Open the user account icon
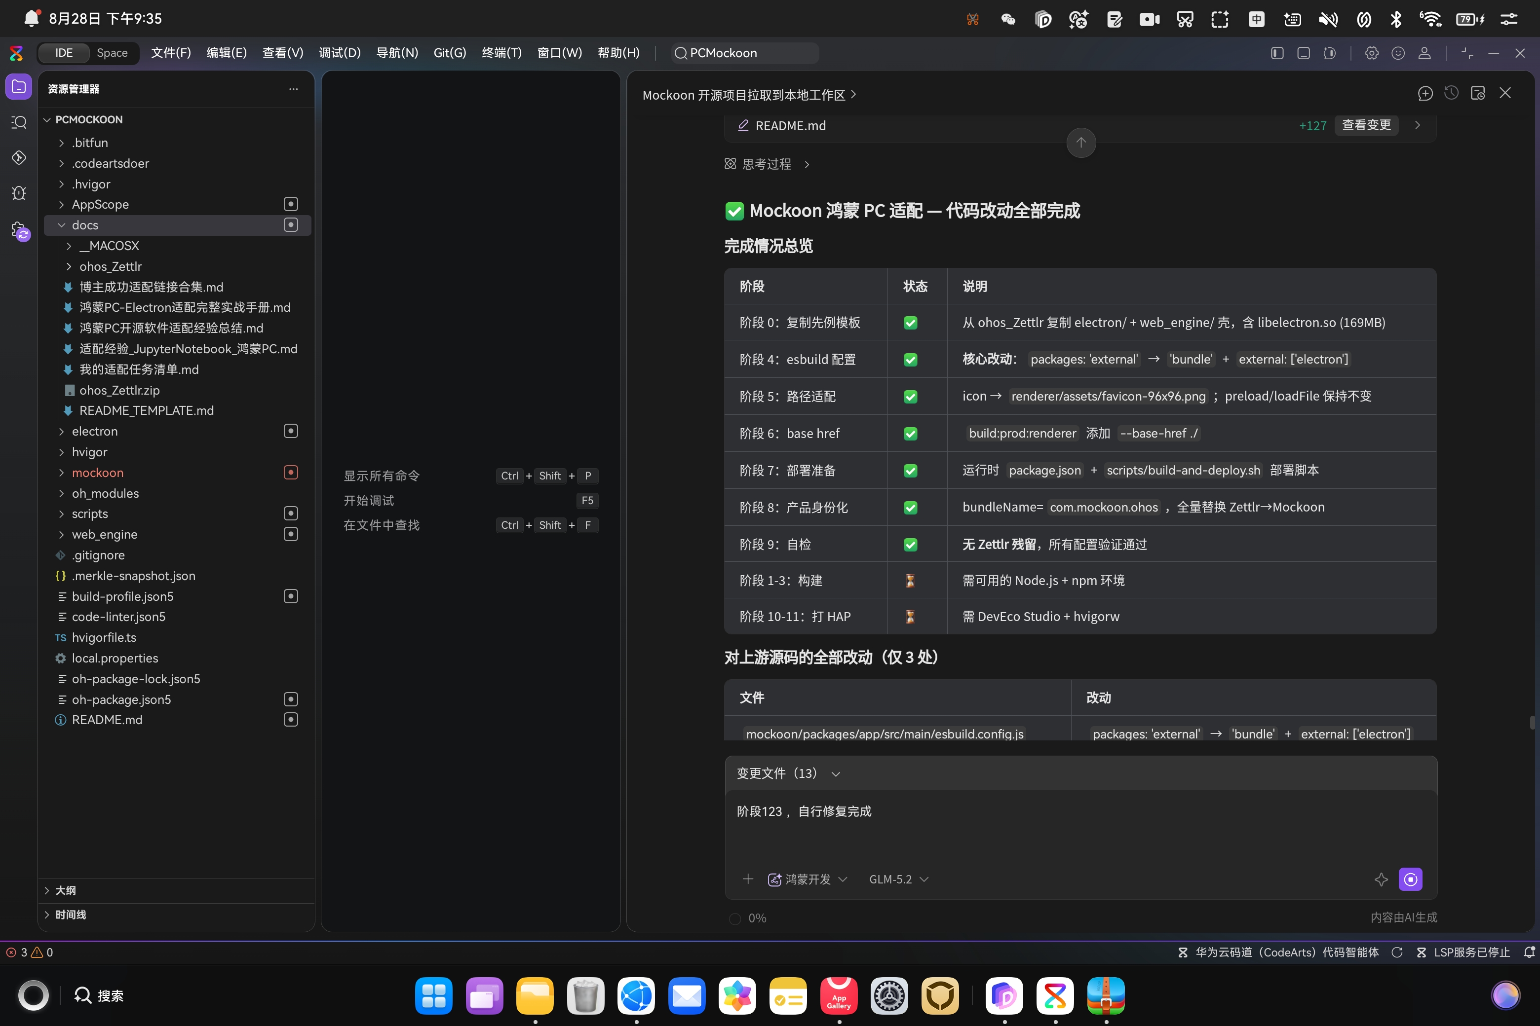Viewport: 1540px width, 1026px height. [x=1424, y=53]
